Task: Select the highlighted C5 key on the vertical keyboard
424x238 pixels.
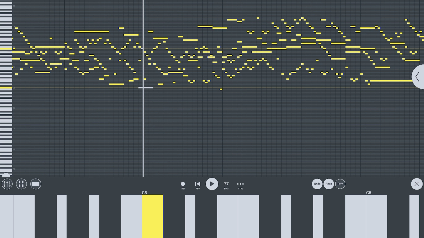Action: (x=6, y=88)
